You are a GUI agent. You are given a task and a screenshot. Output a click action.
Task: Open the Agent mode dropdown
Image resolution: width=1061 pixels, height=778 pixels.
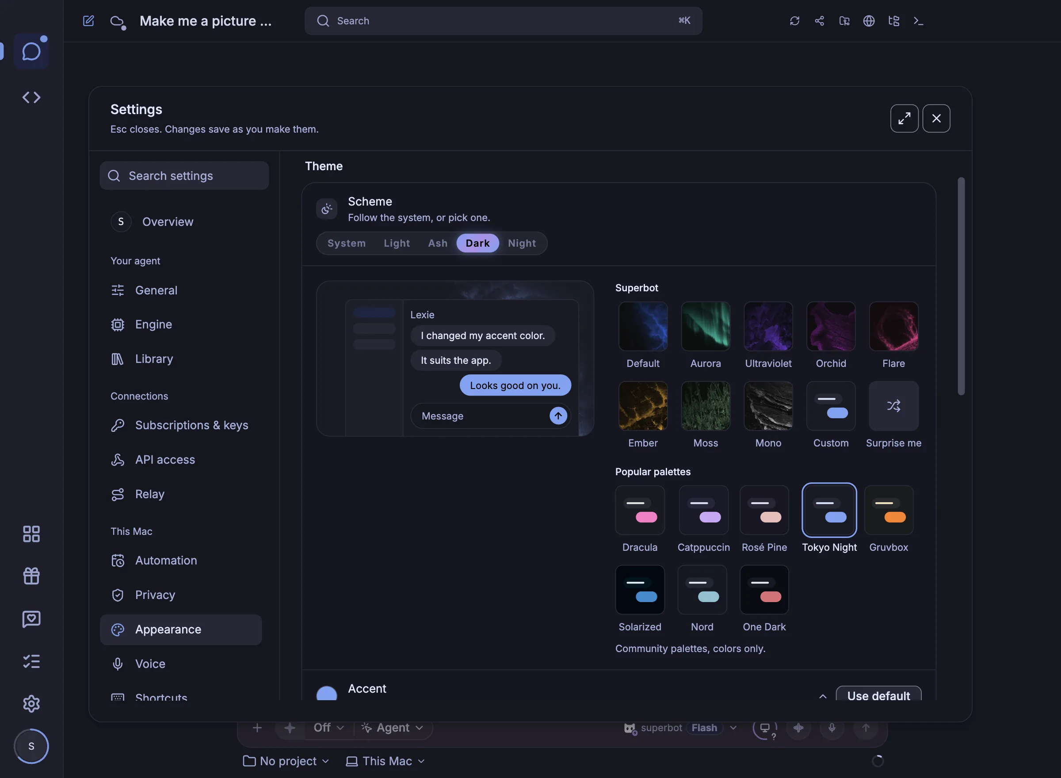click(x=392, y=728)
